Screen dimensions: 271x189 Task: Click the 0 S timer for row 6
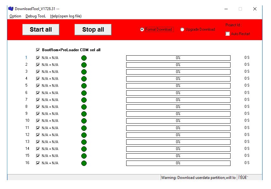(247, 93)
